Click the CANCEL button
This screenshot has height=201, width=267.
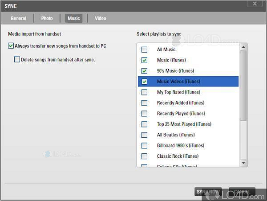[242, 192]
